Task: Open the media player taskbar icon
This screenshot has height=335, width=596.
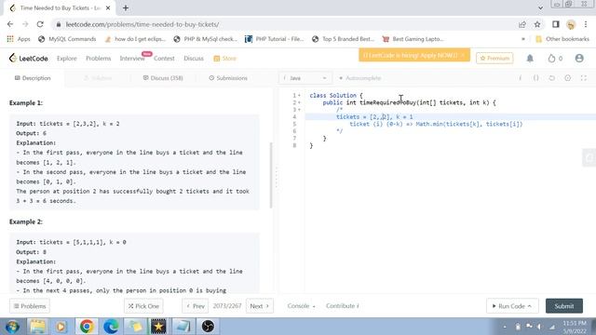Action: tap(61, 327)
